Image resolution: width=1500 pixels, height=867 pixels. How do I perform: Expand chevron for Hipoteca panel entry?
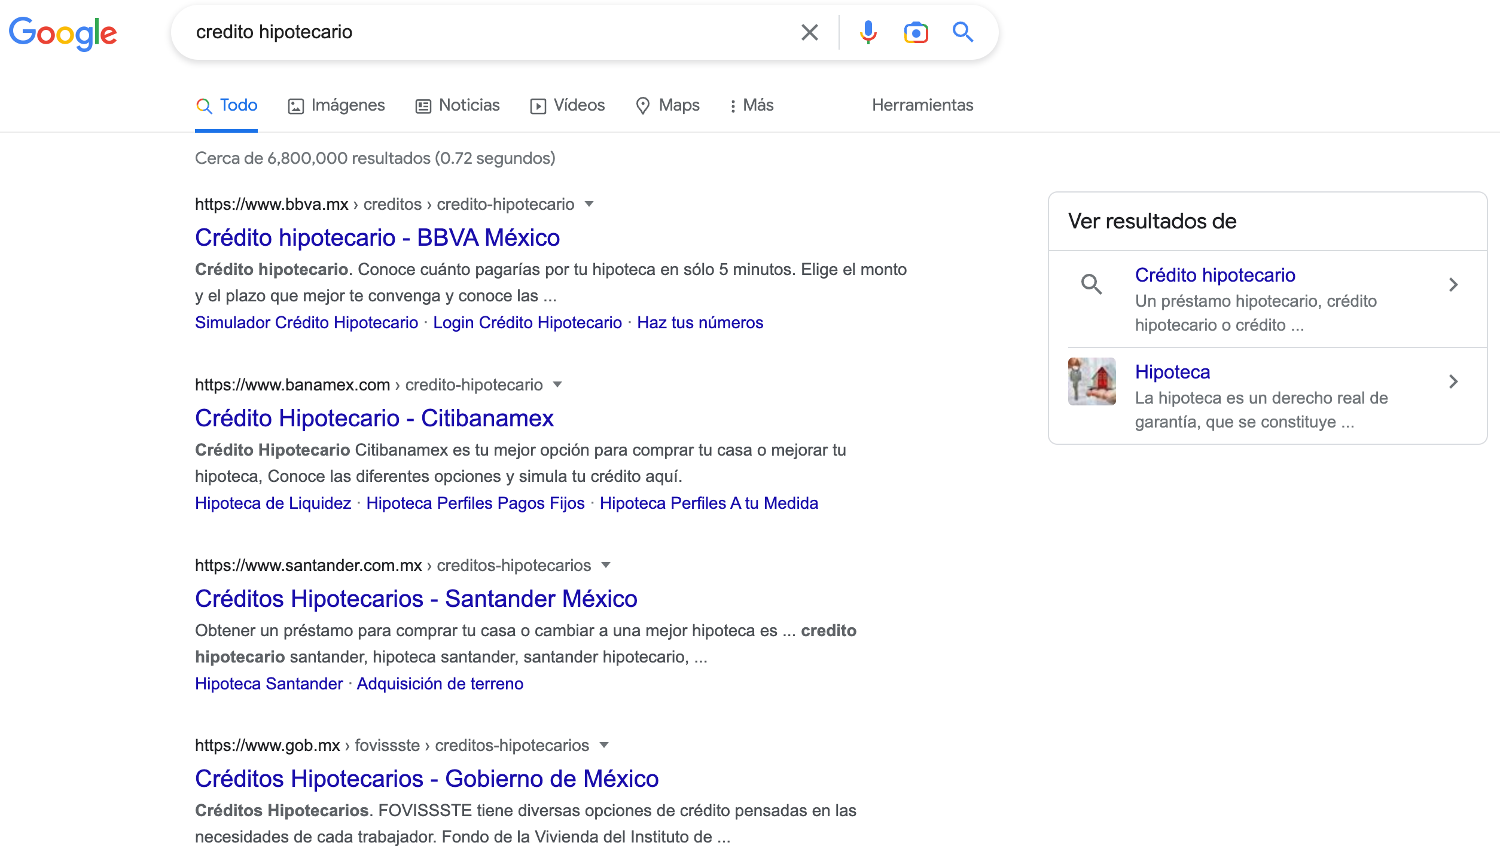1453,381
